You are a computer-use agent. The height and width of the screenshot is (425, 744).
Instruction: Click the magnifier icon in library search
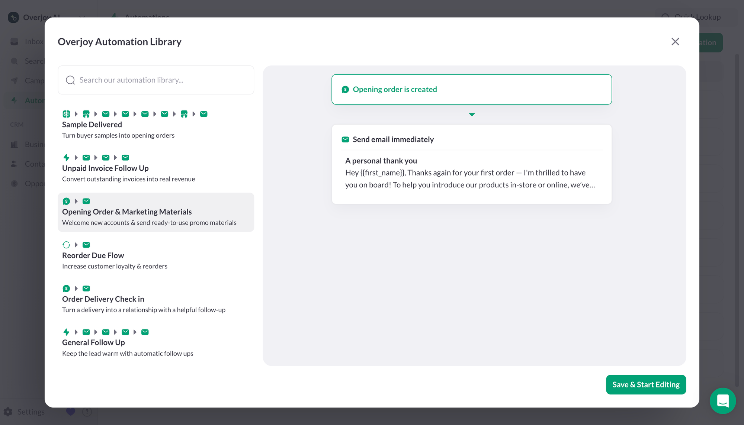[70, 80]
